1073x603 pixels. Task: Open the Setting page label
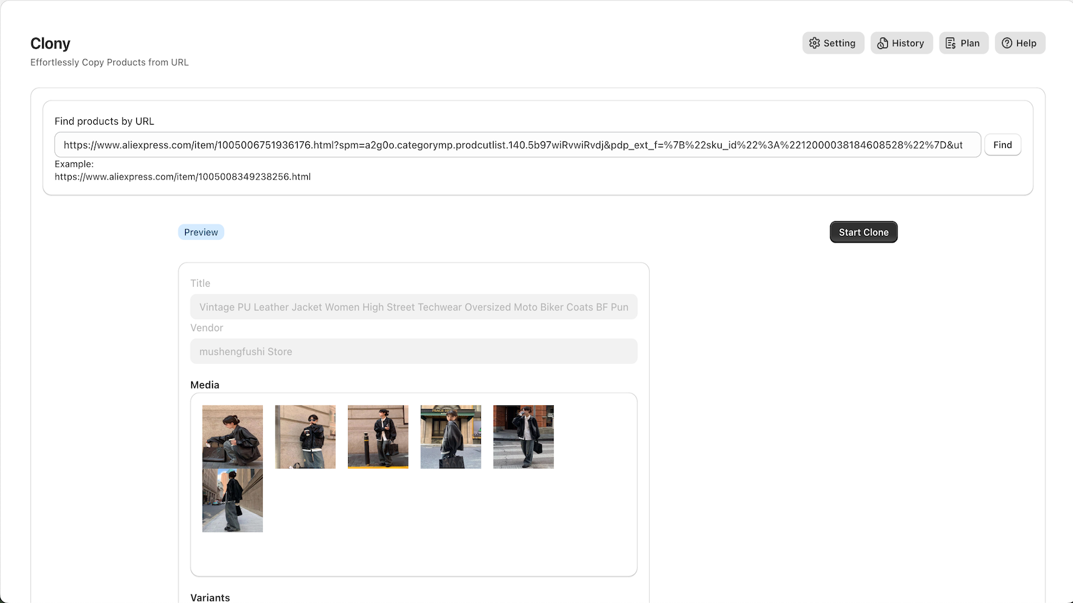[x=840, y=43]
